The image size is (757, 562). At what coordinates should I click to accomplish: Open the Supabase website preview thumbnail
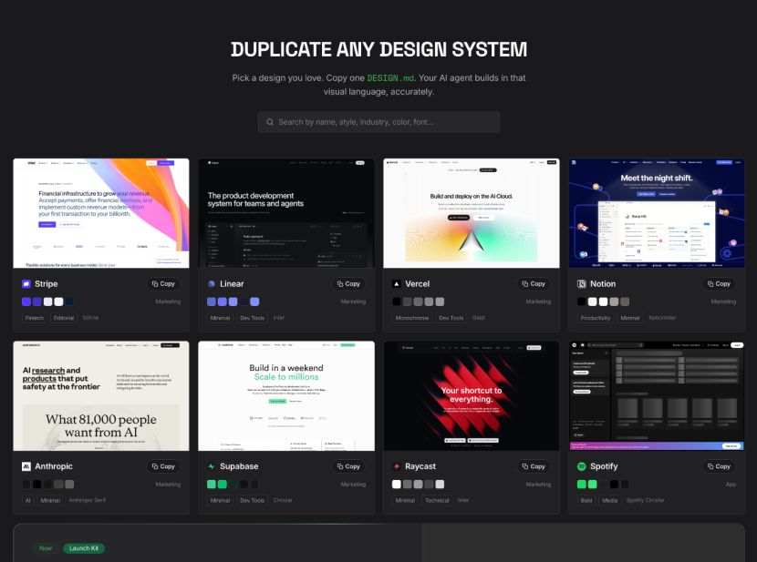tap(286, 395)
